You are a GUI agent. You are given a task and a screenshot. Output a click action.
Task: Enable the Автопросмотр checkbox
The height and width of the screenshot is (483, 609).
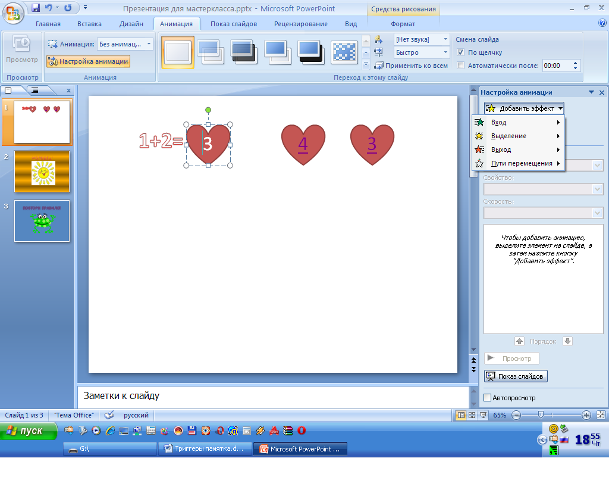click(488, 398)
